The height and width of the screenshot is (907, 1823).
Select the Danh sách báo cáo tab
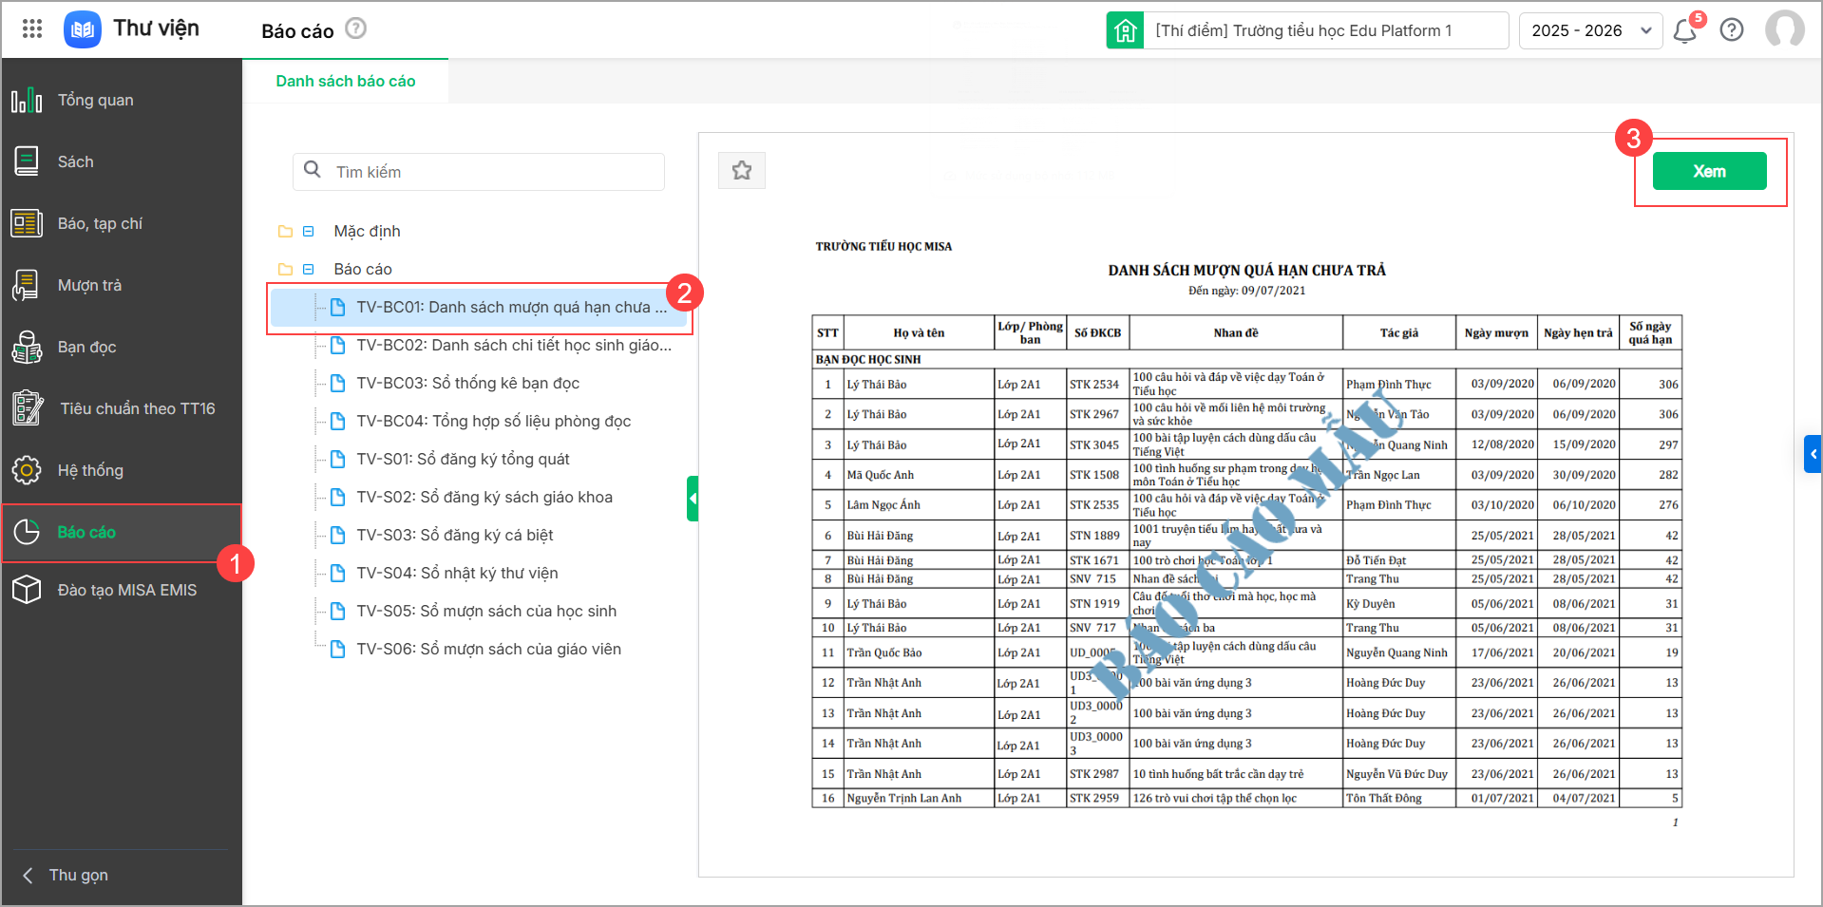click(x=345, y=82)
